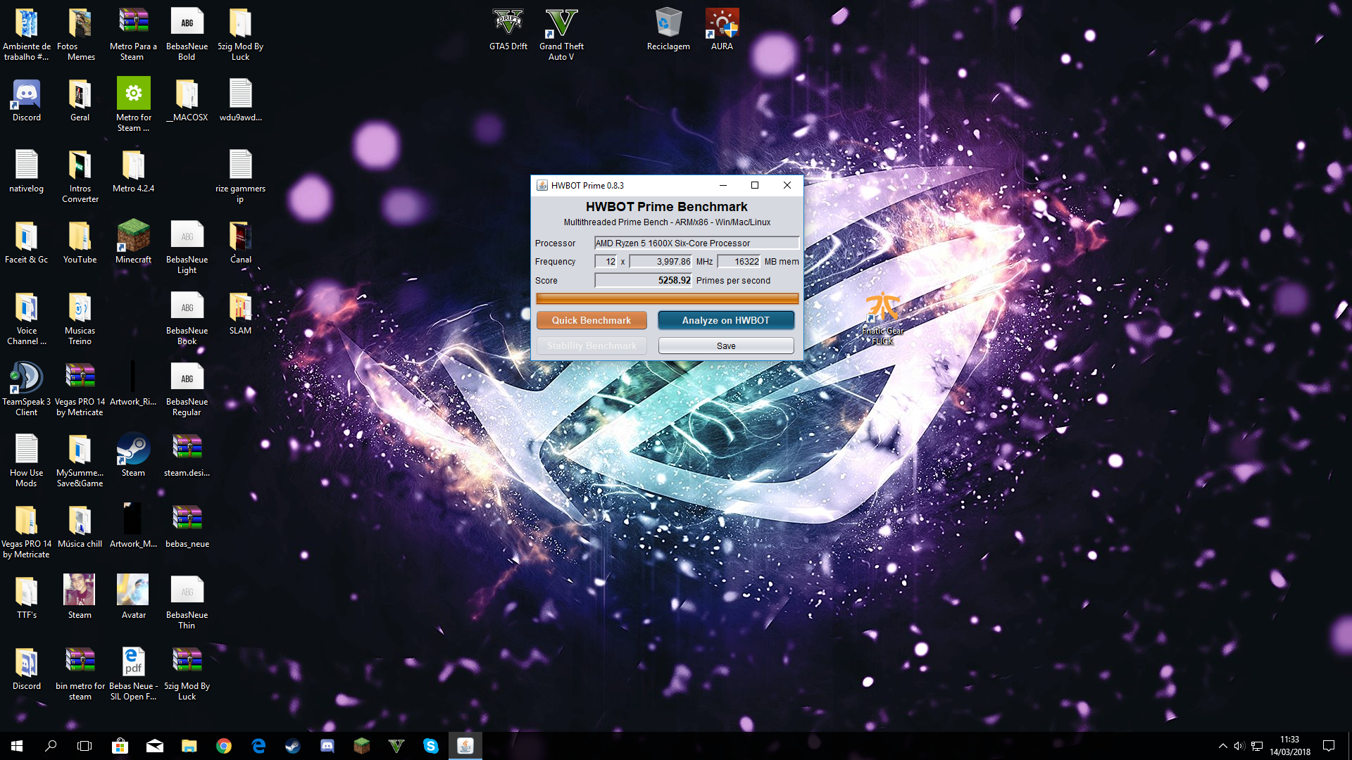Image resolution: width=1352 pixels, height=760 pixels.
Task: Open the Windows Start menu
Action: point(17,746)
